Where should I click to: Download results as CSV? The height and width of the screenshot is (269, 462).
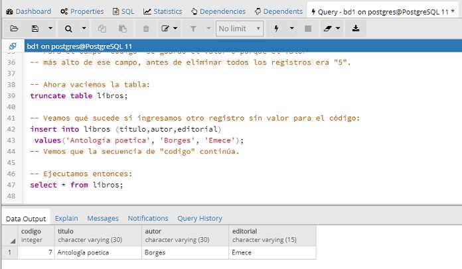click(356, 28)
